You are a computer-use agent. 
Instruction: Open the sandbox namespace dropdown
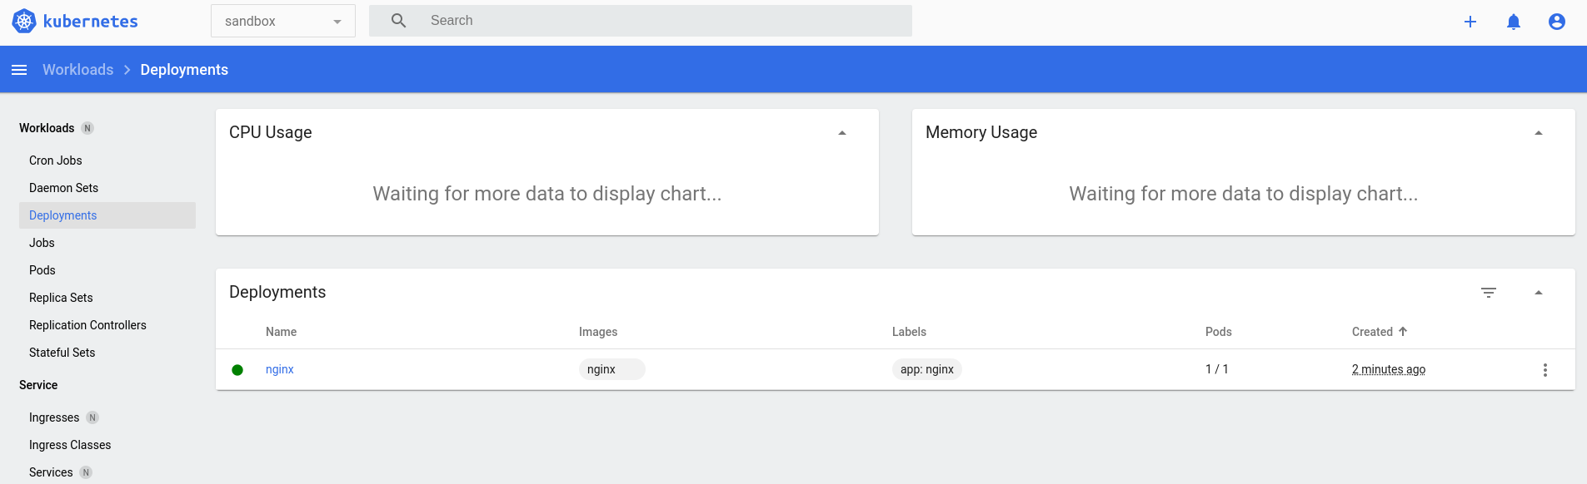point(282,20)
